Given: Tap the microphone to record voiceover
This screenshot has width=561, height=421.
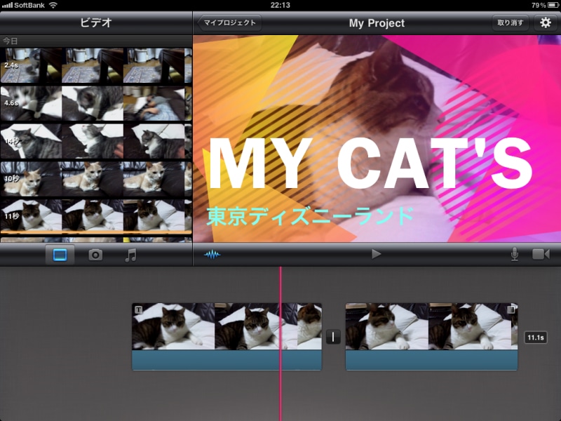Looking at the screenshot, I should pyautogui.click(x=515, y=254).
